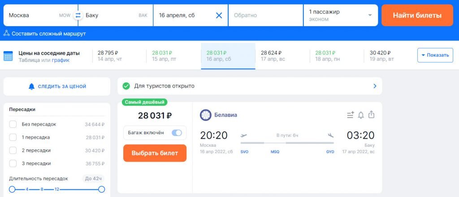Click the SVO airport code
Viewport: 459px width, 197px height.
(244, 152)
